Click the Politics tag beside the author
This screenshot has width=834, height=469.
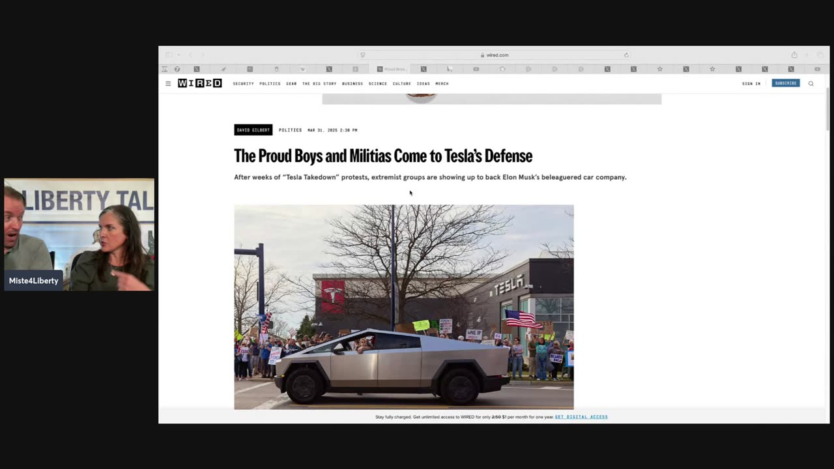pyautogui.click(x=290, y=130)
